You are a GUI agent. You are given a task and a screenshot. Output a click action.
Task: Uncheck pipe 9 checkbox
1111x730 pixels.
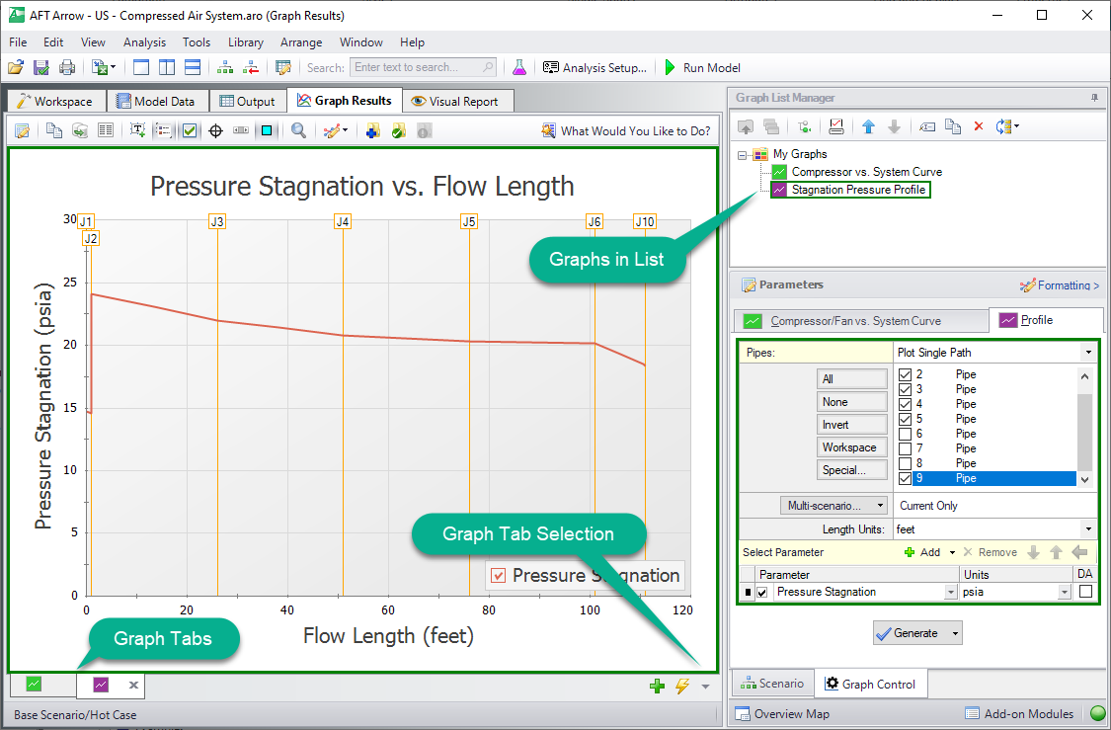tap(905, 478)
